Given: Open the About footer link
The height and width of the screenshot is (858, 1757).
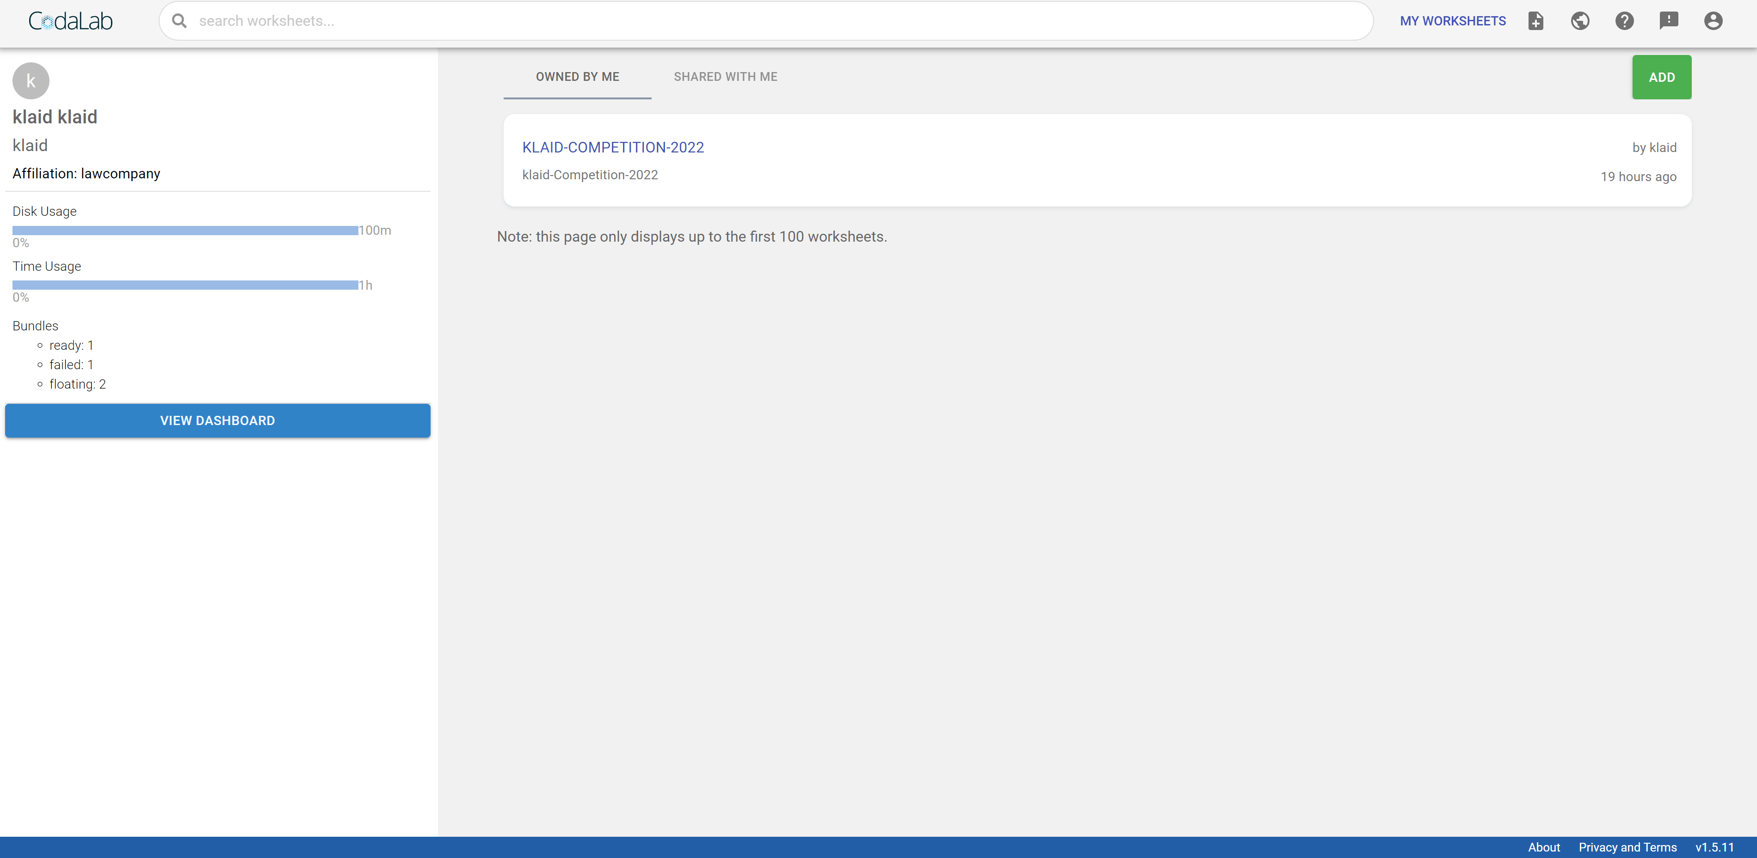Looking at the screenshot, I should tap(1543, 847).
